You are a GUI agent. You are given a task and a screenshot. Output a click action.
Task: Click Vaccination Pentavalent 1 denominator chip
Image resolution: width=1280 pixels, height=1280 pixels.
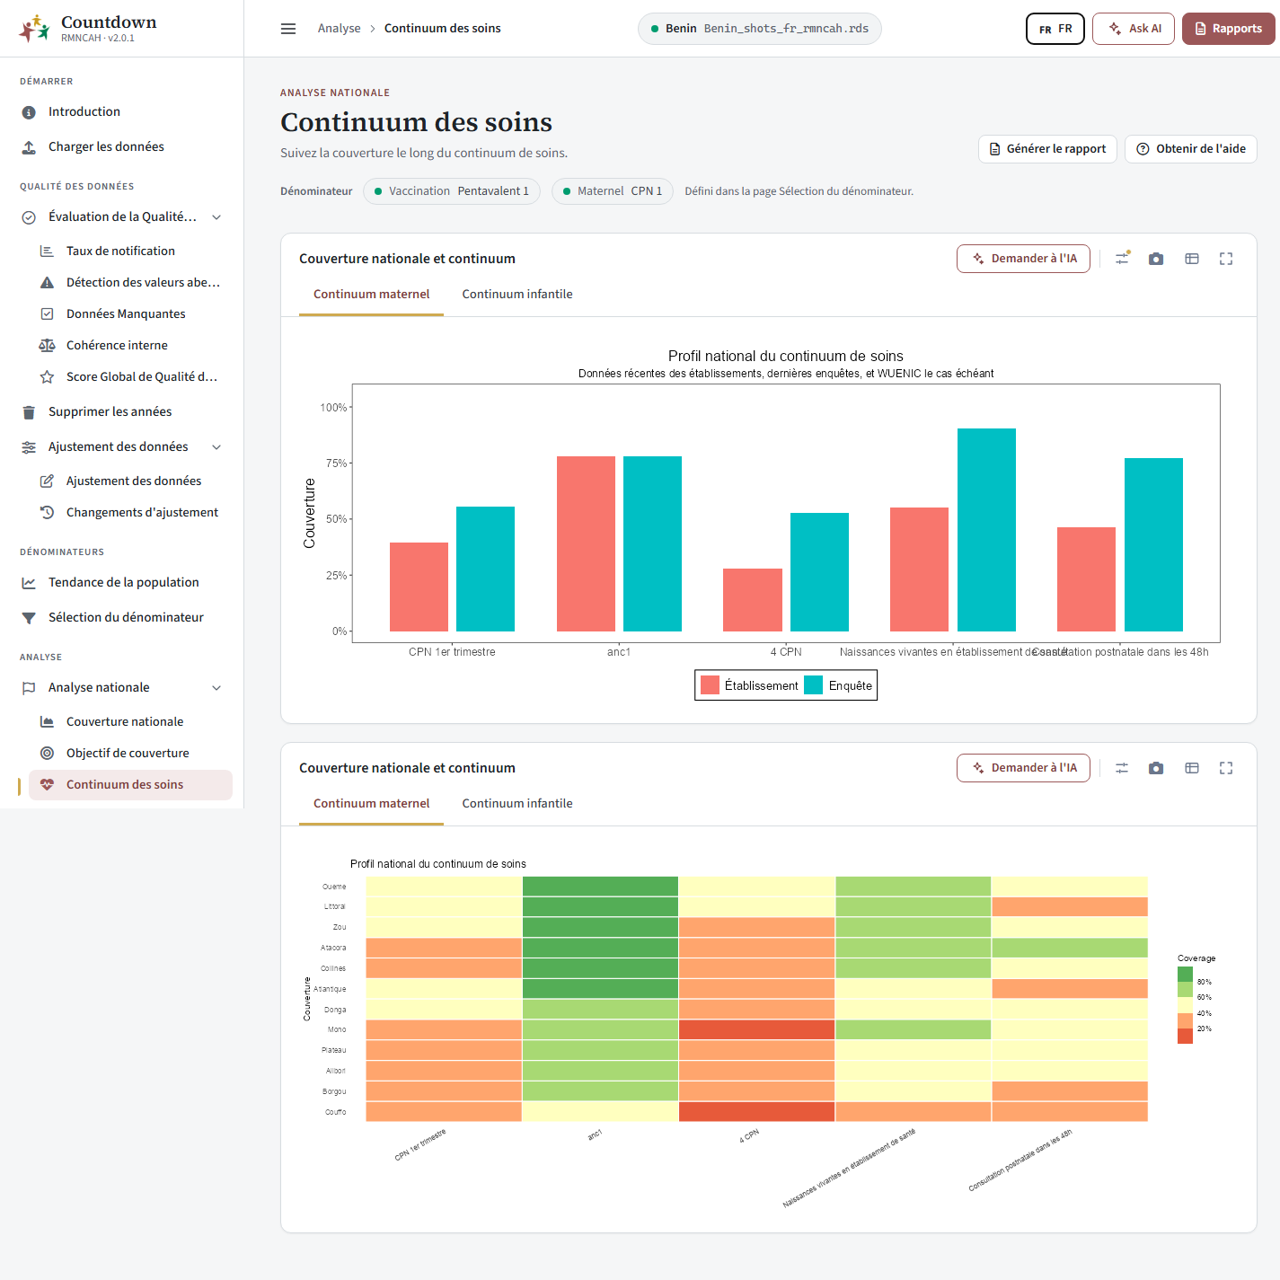click(x=452, y=191)
